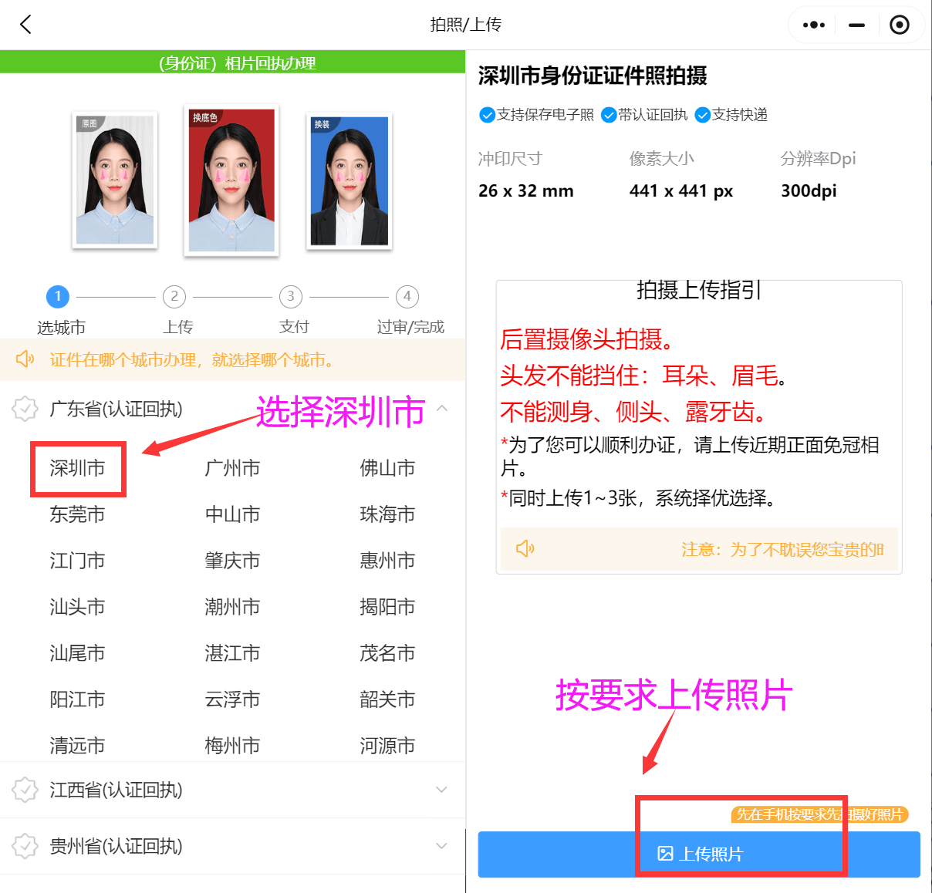Click the Guizhou province badge icon
Viewport: 932px width, 893px height.
(x=25, y=846)
